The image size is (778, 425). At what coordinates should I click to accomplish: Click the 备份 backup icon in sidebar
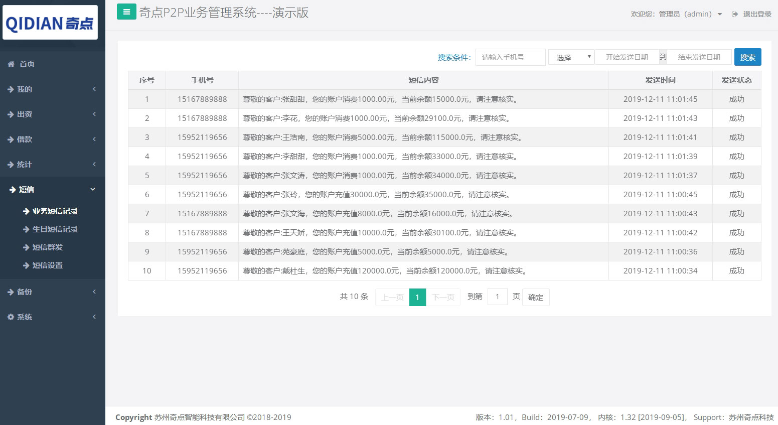pos(12,292)
